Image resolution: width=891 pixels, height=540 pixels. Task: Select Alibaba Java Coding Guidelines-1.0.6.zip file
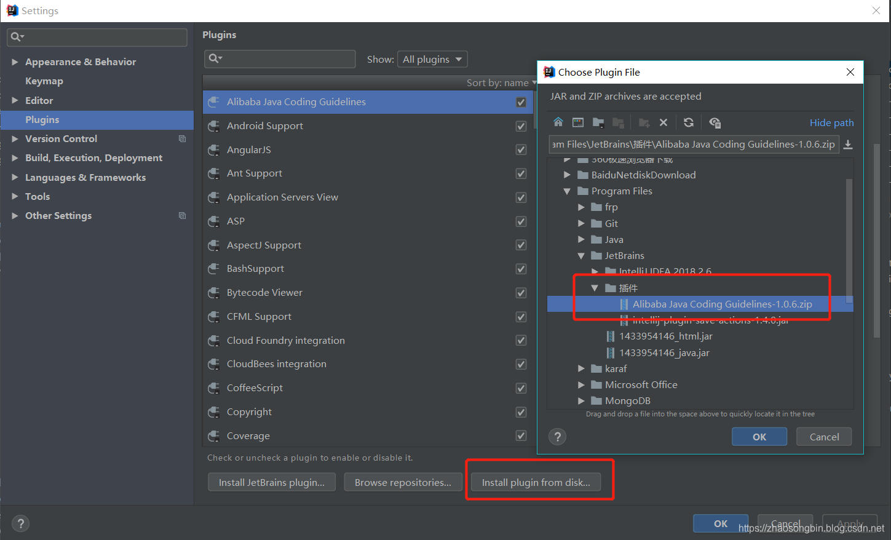[700, 304]
